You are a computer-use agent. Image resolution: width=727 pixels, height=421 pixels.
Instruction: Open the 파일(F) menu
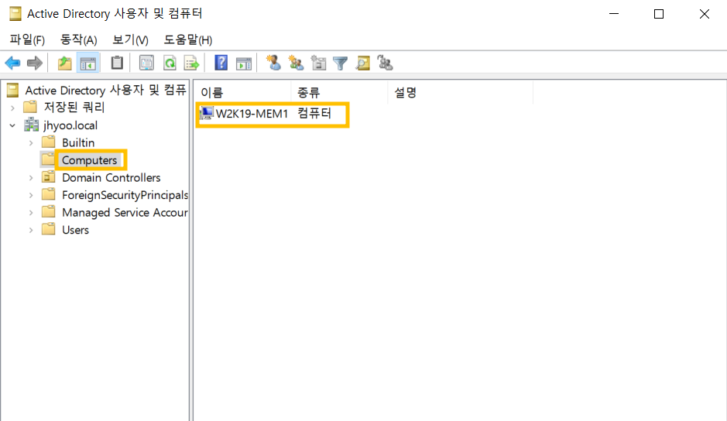tap(27, 40)
